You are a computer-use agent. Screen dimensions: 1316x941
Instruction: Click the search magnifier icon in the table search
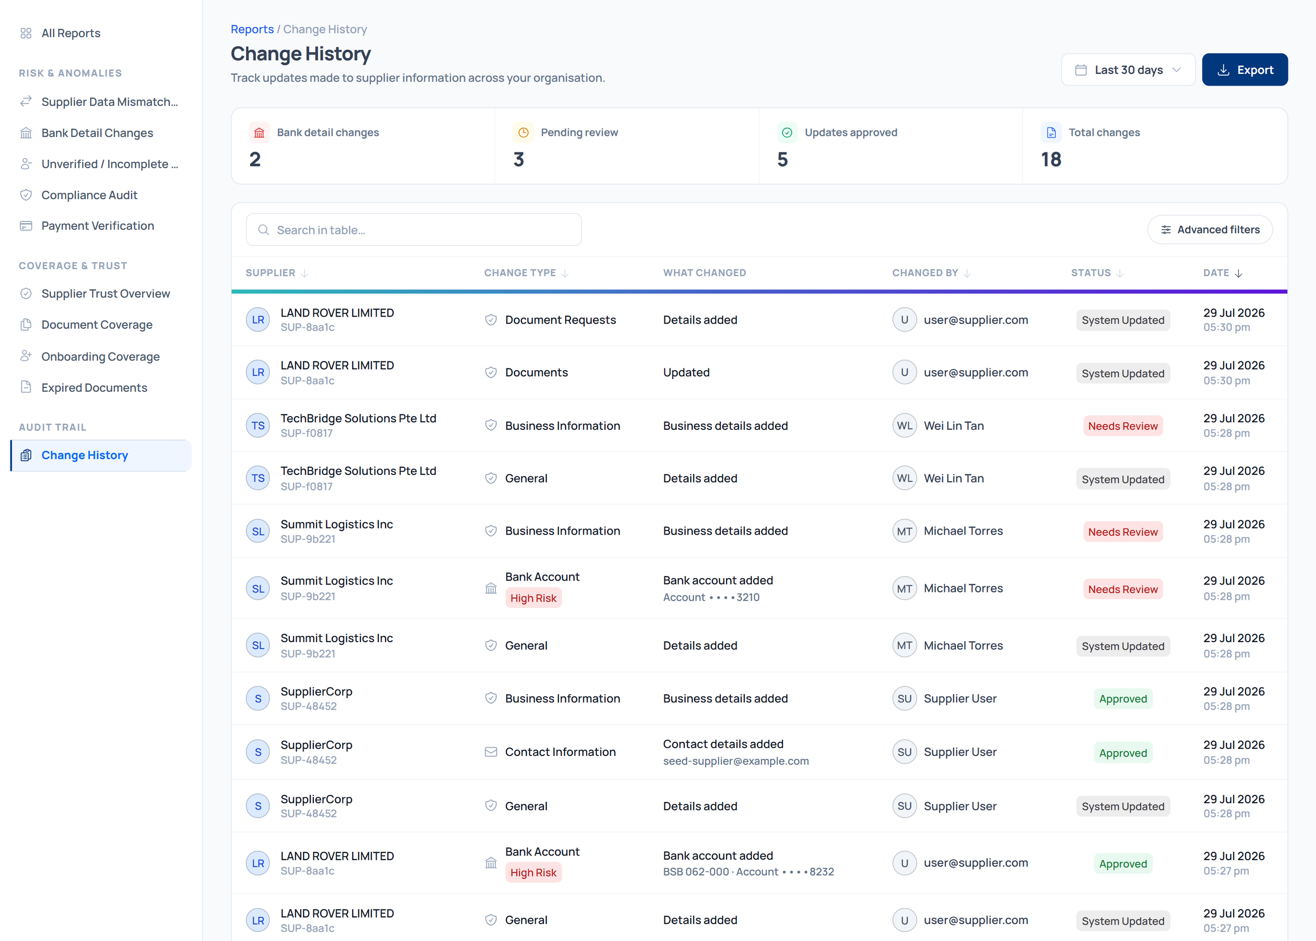(x=263, y=230)
